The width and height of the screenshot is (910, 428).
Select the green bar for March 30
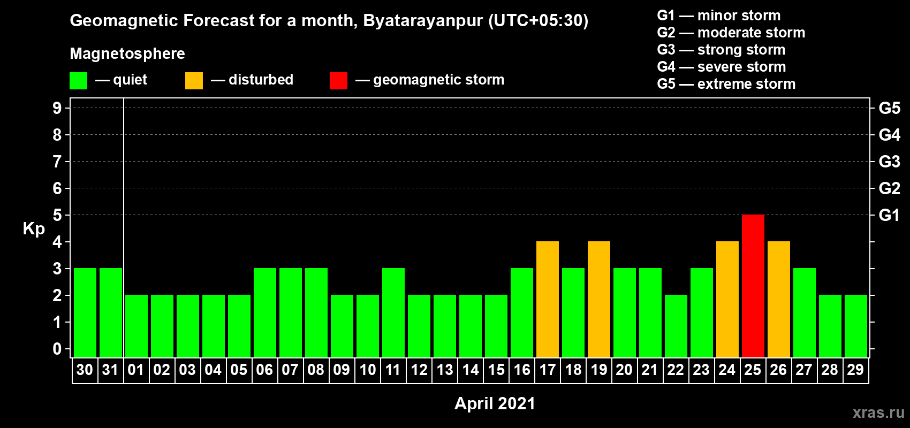click(x=85, y=312)
